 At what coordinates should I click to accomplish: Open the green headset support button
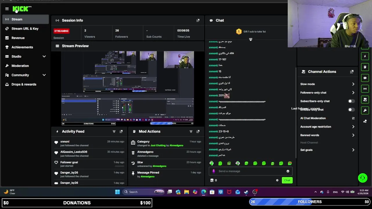[363, 178]
